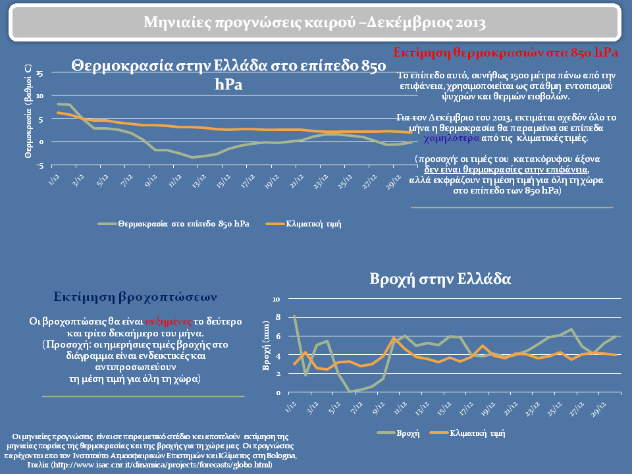Click '19/12' date tick in rain chart
Screen dimensions: 632x474
tap(488, 408)
